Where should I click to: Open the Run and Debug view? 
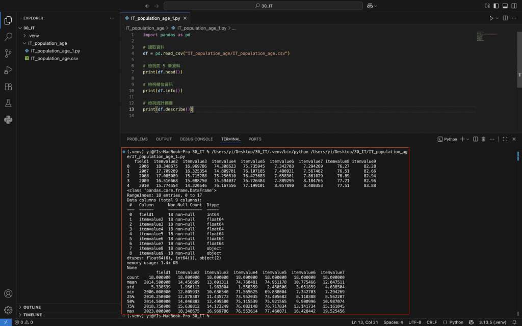coord(8,70)
